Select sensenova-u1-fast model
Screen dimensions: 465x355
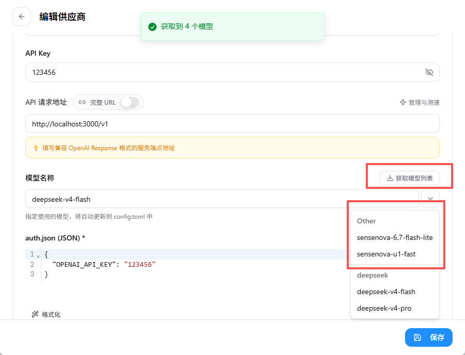[x=395, y=254]
